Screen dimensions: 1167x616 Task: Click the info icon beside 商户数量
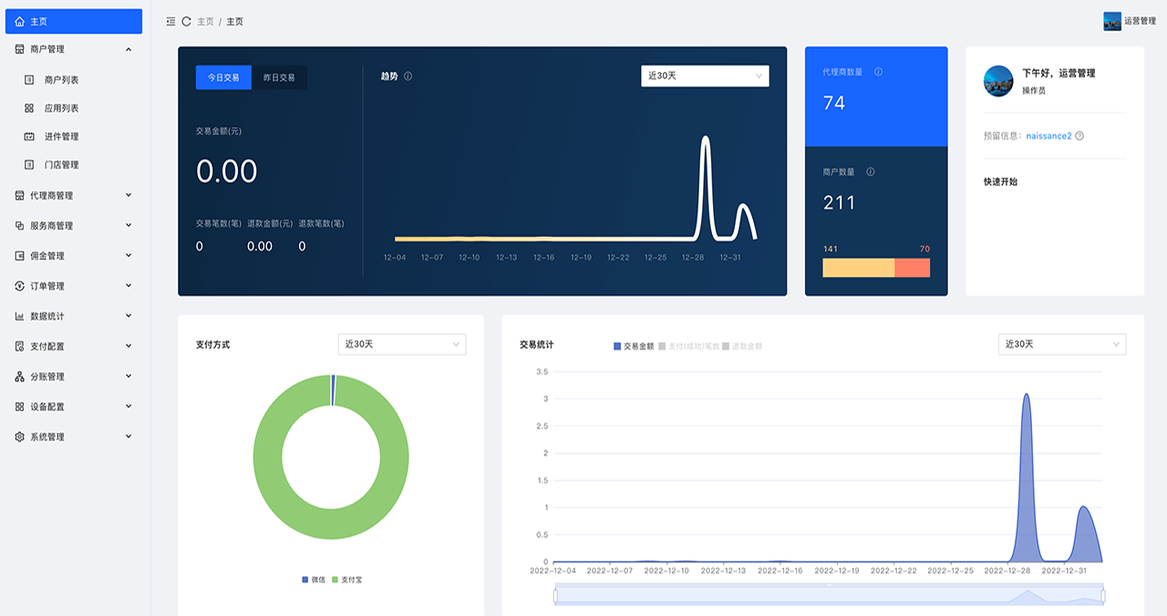click(x=870, y=172)
